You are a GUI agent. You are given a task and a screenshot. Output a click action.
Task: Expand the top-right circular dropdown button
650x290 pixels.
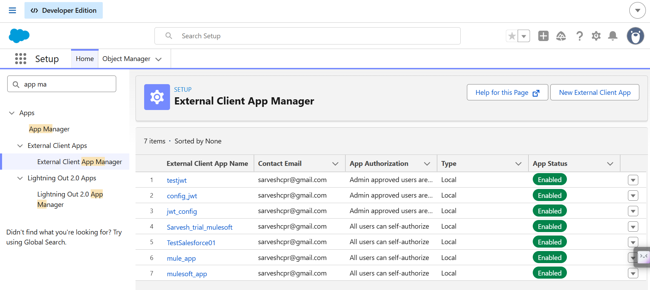click(x=637, y=10)
